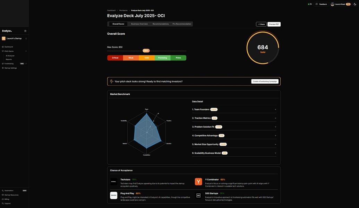The image size is (359, 208).
Task: Open the Dashboard sidebar icon
Action: pyautogui.click(x=3, y=47)
